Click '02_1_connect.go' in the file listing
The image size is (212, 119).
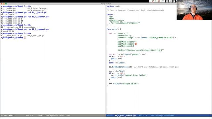9,27
